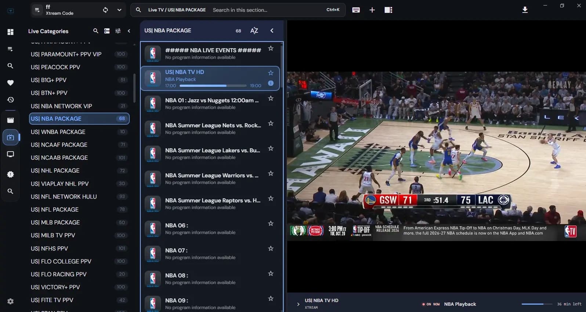Favorite the NBA 08 channel

coord(271,273)
